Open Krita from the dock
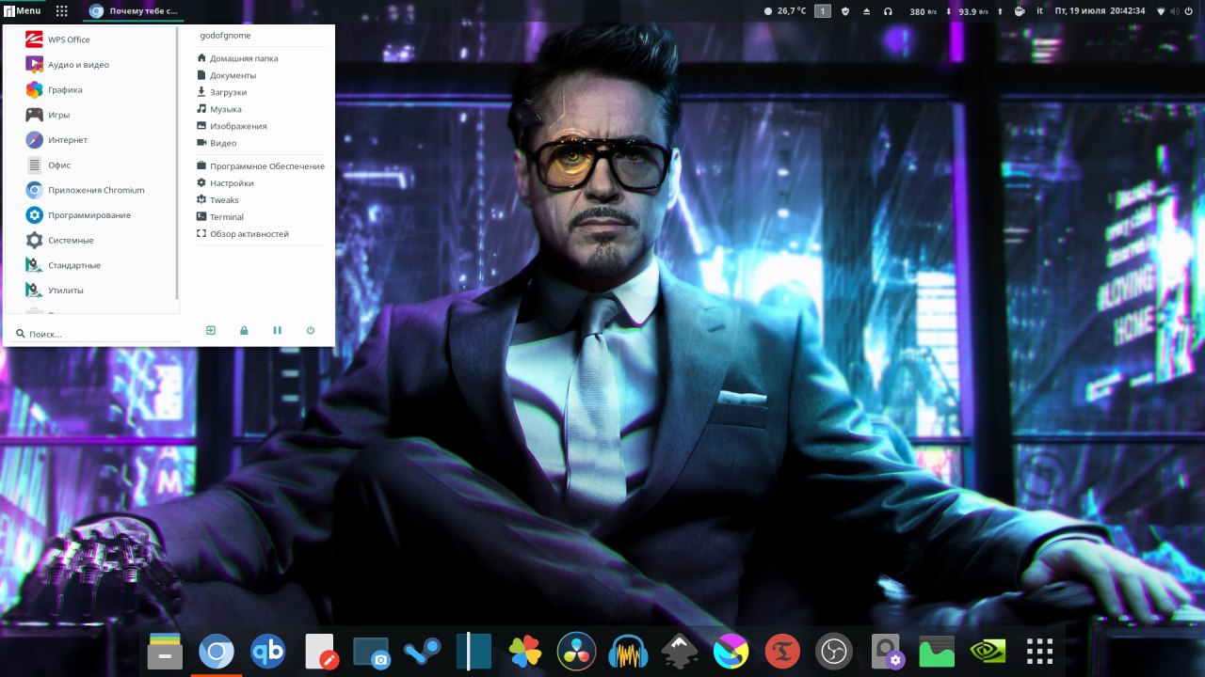The image size is (1205, 677). tap(731, 651)
